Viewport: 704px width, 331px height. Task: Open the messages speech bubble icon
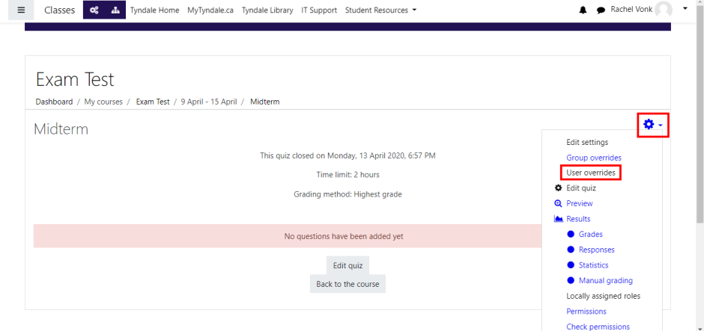coord(601,10)
